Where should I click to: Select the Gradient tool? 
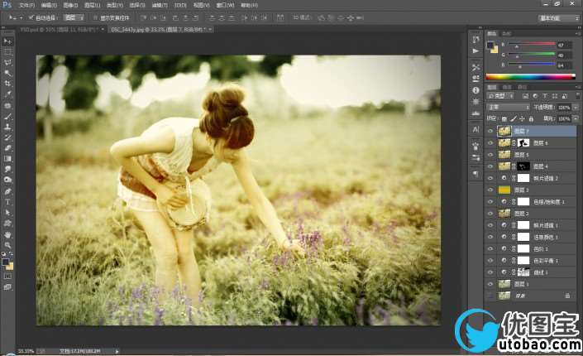(x=7, y=159)
